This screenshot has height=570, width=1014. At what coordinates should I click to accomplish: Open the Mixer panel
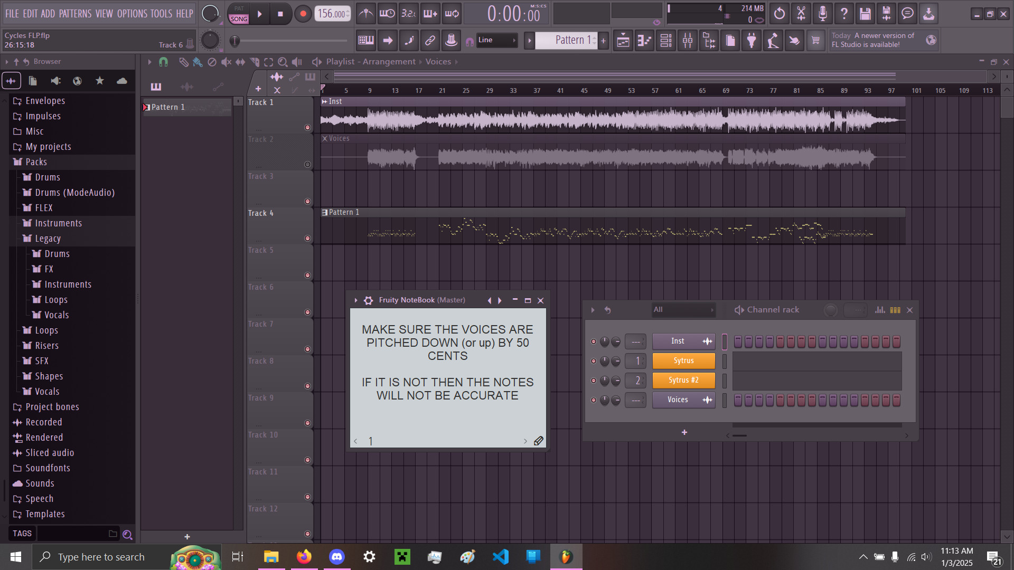click(687, 40)
